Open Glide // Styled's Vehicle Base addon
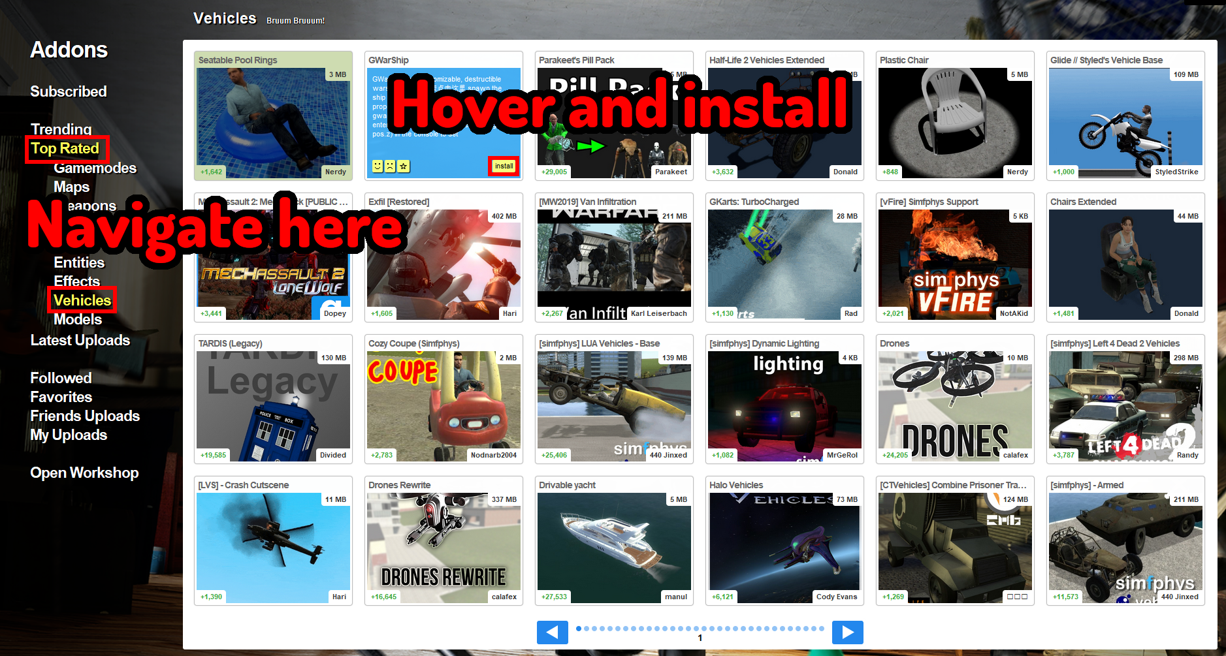Viewport: 1226px width, 656px height. tap(1125, 116)
